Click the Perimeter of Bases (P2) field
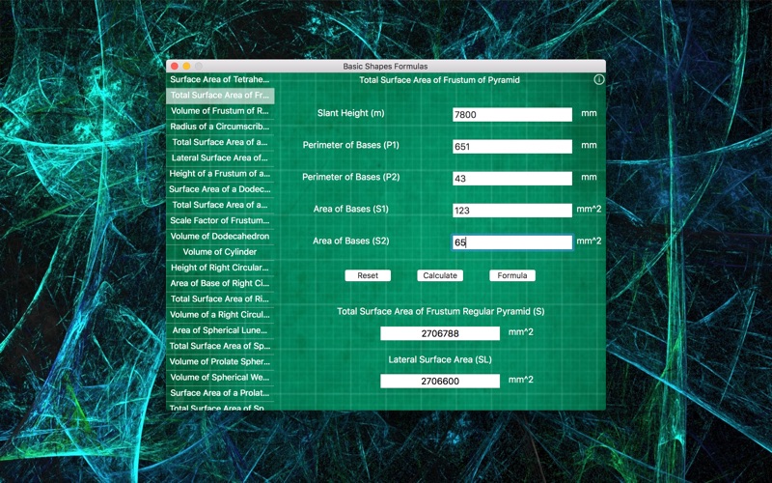The image size is (772, 483). click(512, 179)
